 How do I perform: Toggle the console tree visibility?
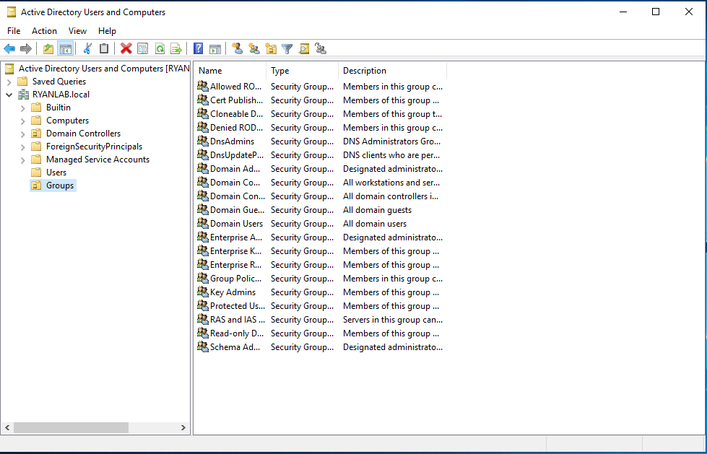click(65, 48)
